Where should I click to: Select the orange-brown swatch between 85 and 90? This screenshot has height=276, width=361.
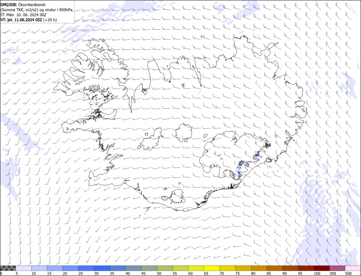click(x=274, y=268)
